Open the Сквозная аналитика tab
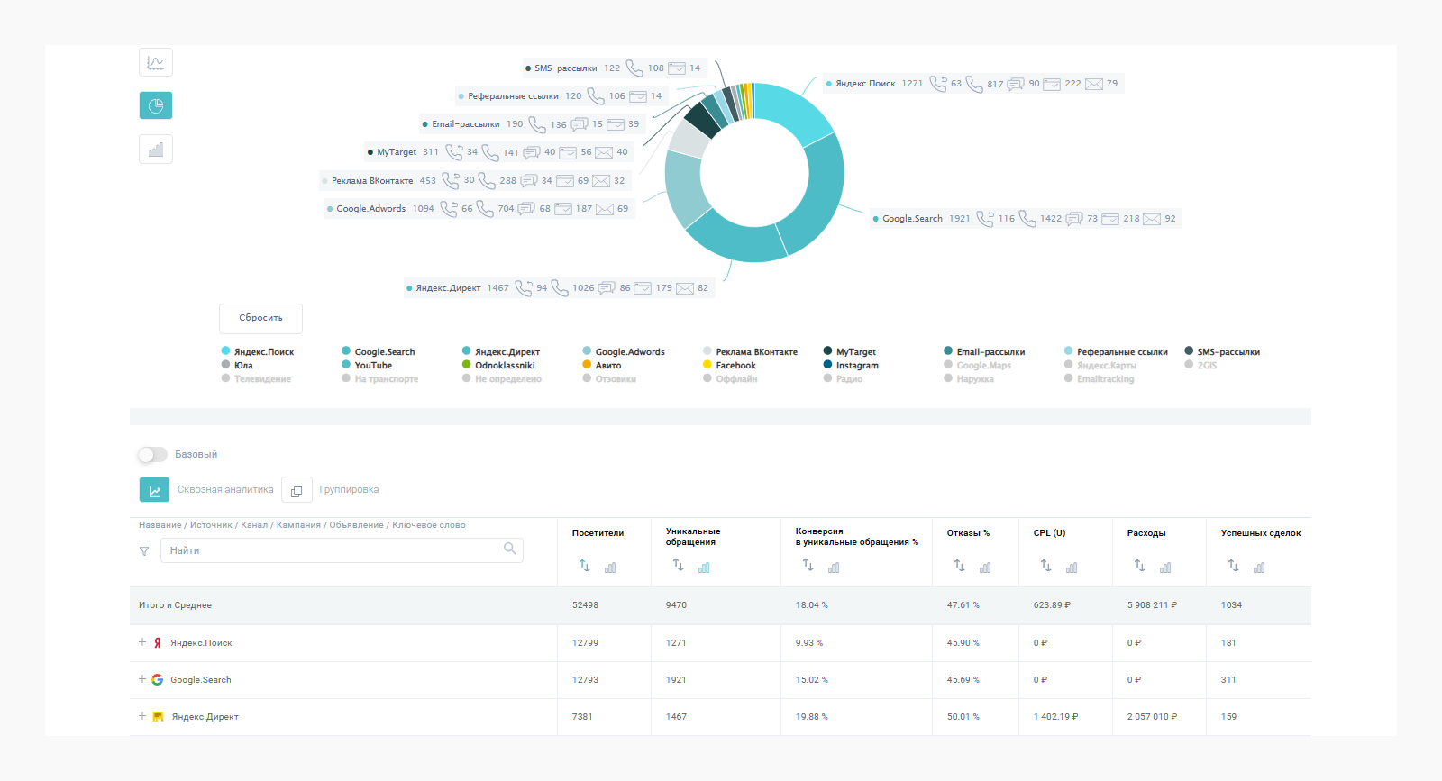The image size is (1442, 781). coord(224,490)
